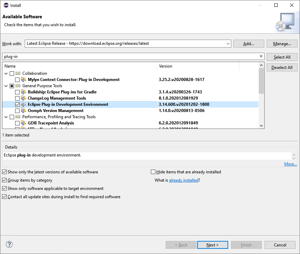Click the Name column header
The width and height of the screenshot is (300, 254).
tap(80, 66)
